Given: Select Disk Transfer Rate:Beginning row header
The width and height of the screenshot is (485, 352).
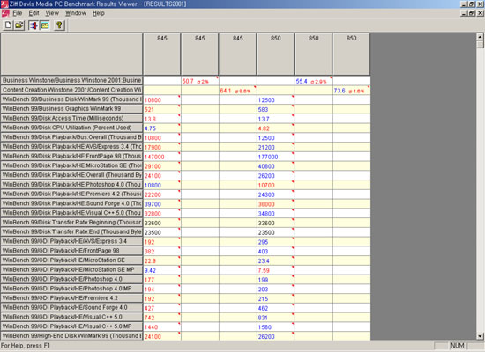Looking at the screenshot, I should pos(71,223).
